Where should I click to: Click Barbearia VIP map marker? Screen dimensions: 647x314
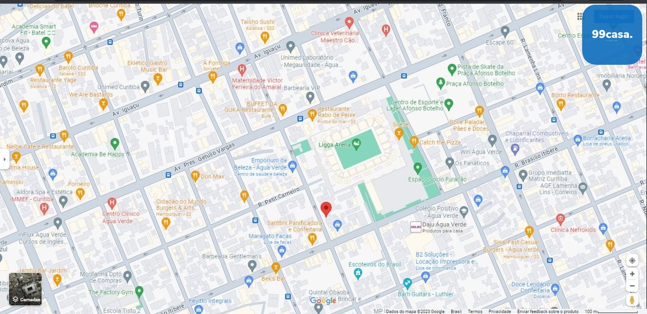pyautogui.click(x=310, y=97)
